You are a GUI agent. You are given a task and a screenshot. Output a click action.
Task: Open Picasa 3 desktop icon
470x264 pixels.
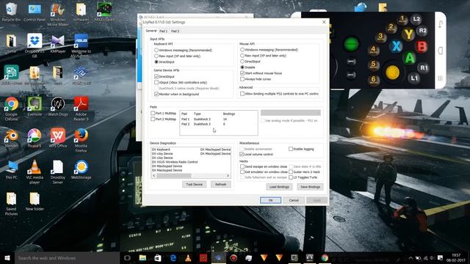(x=35, y=138)
